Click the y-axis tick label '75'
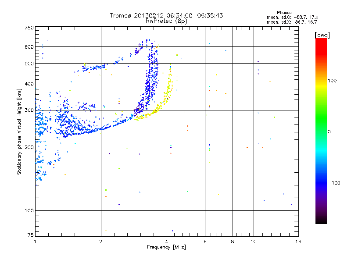The height and width of the screenshot is (263, 351). (x=31, y=235)
